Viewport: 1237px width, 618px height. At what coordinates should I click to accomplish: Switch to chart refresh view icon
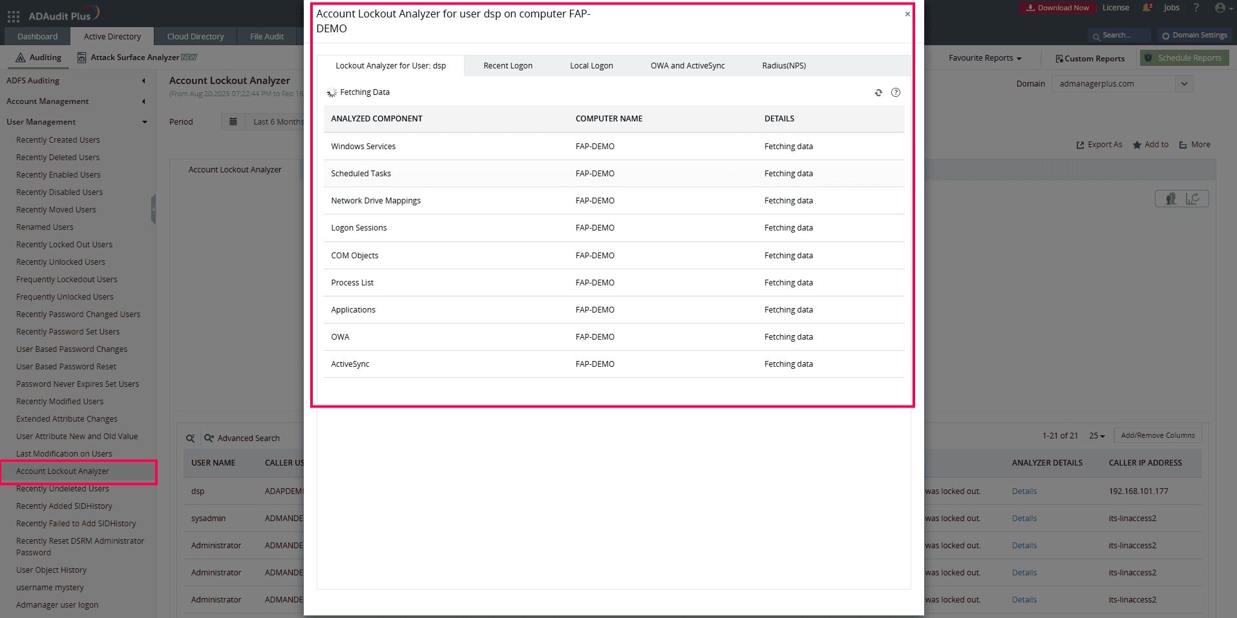1192,199
